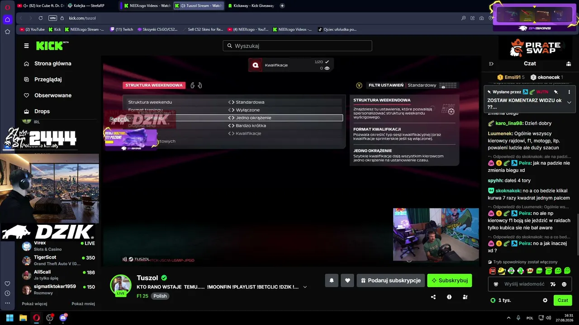Click the chat rules shield icon
The image size is (579, 325).
point(496,284)
